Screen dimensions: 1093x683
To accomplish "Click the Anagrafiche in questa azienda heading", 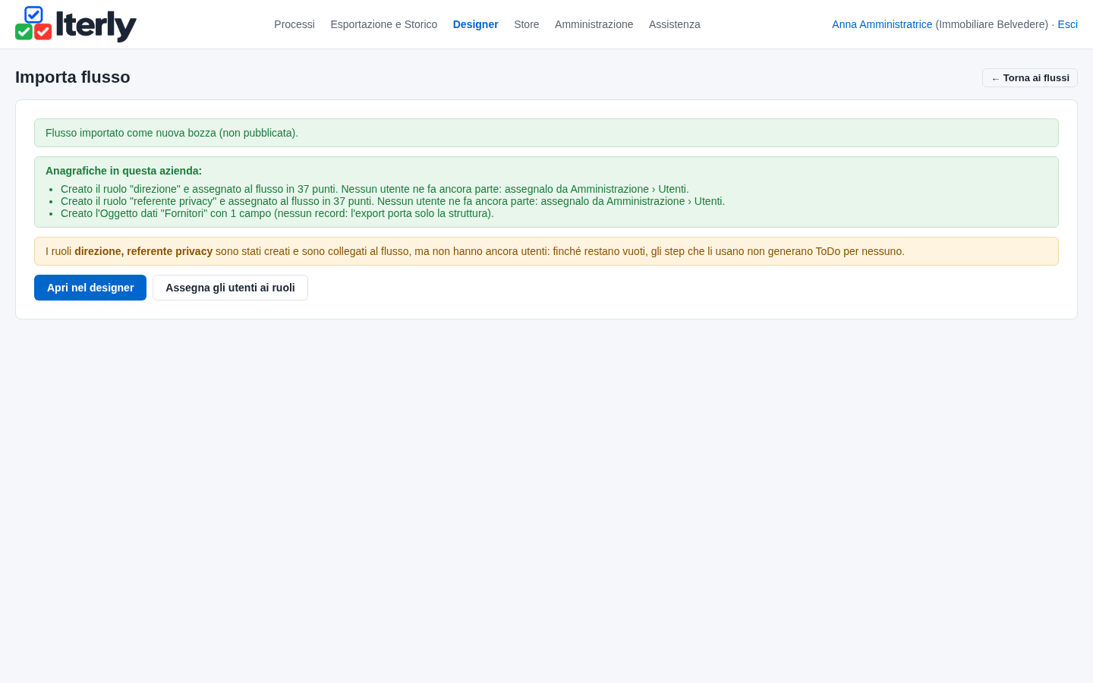I will [124, 171].
